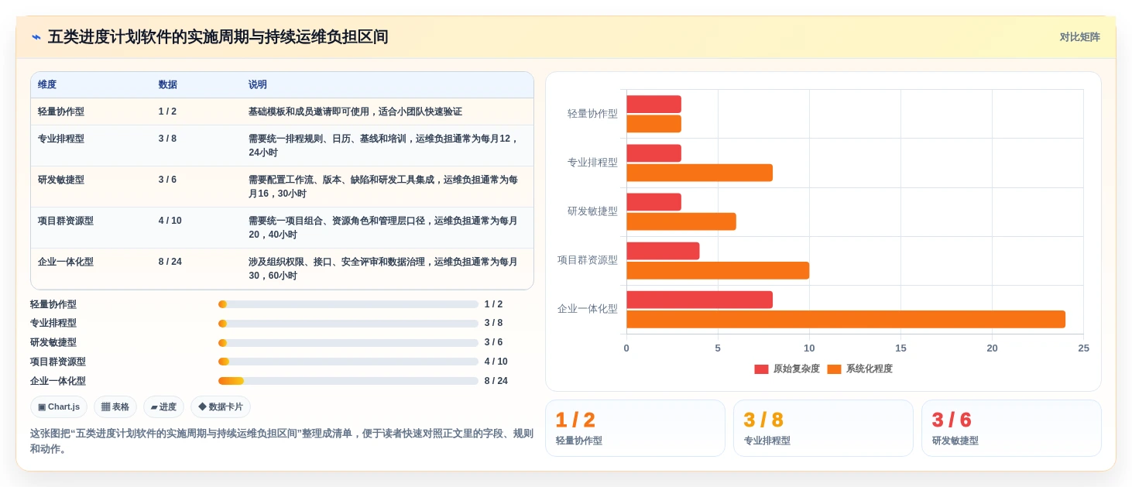Click the panel title 五类进度计划软件的实施周期

click(218, 37)
